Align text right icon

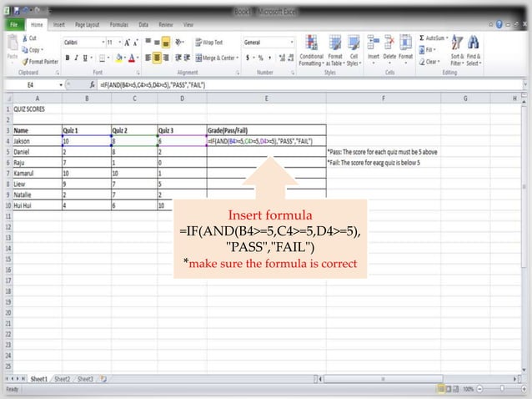(166, 58)
